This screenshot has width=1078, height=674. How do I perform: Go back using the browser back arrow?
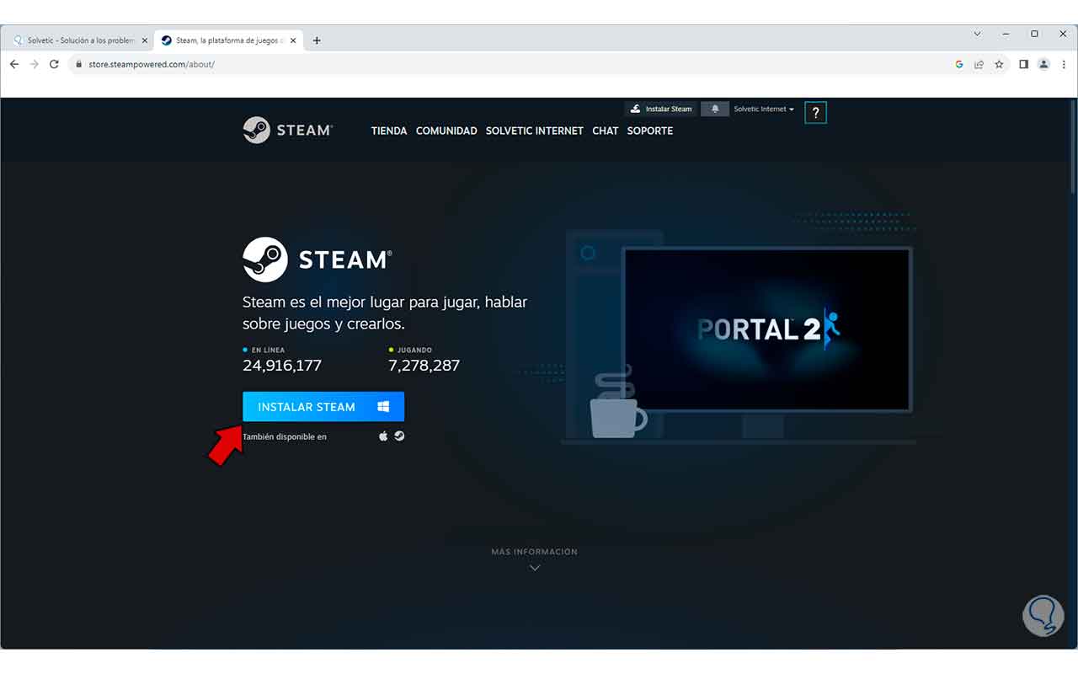[x=14, y=64]
